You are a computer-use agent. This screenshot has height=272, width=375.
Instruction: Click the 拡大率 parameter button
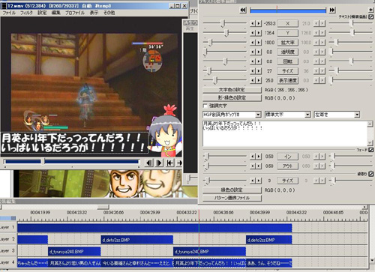[x=288, y=43]
